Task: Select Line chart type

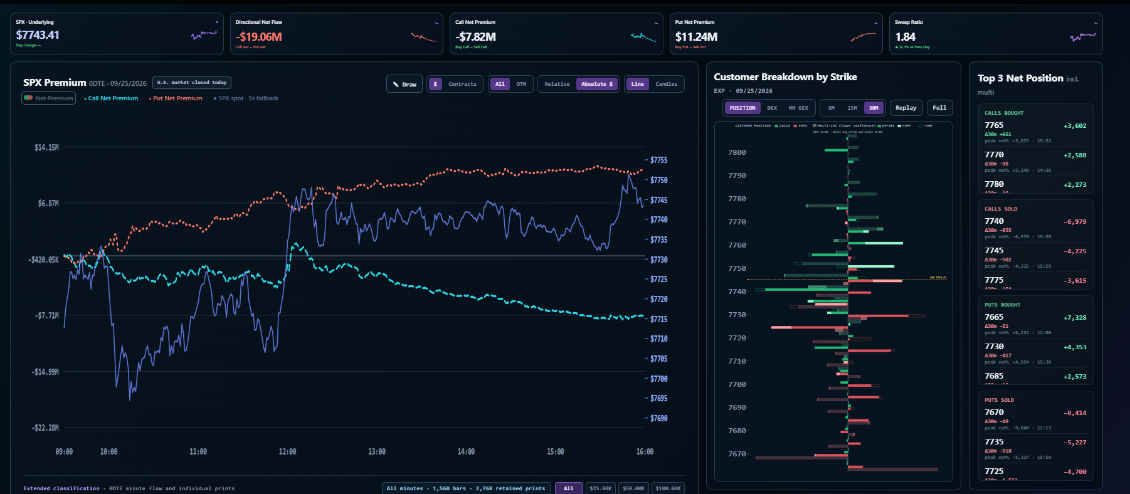Action: tap(638, 84)
